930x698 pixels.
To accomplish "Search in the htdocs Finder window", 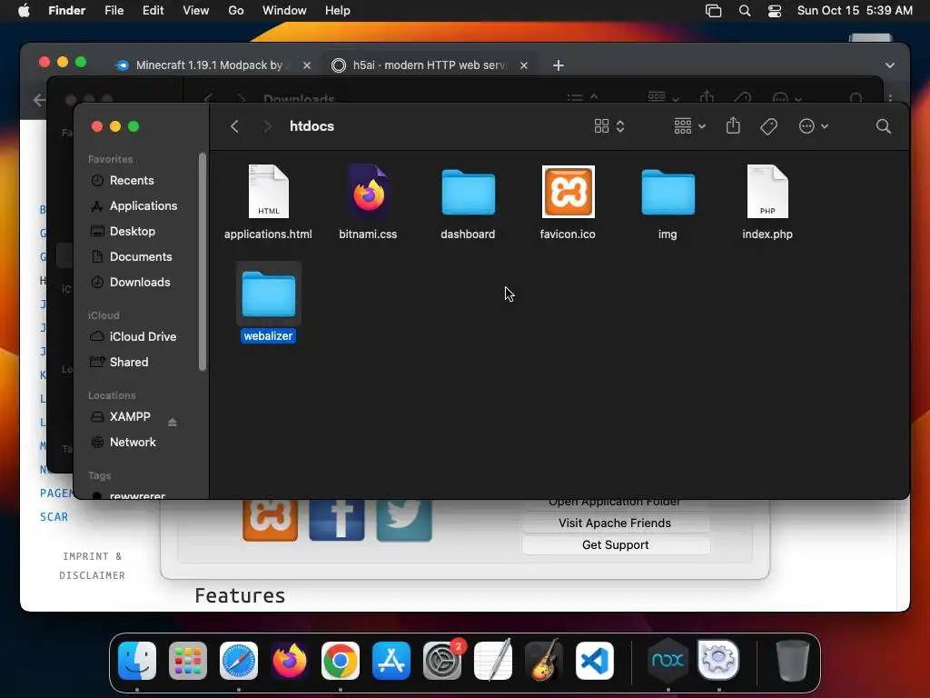I will click(x=883, y=125).
